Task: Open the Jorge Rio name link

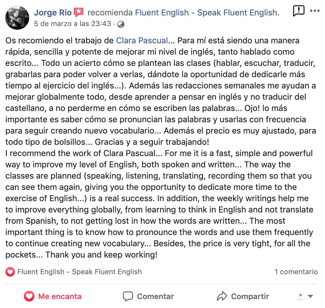Action: [x=53, y=12]
